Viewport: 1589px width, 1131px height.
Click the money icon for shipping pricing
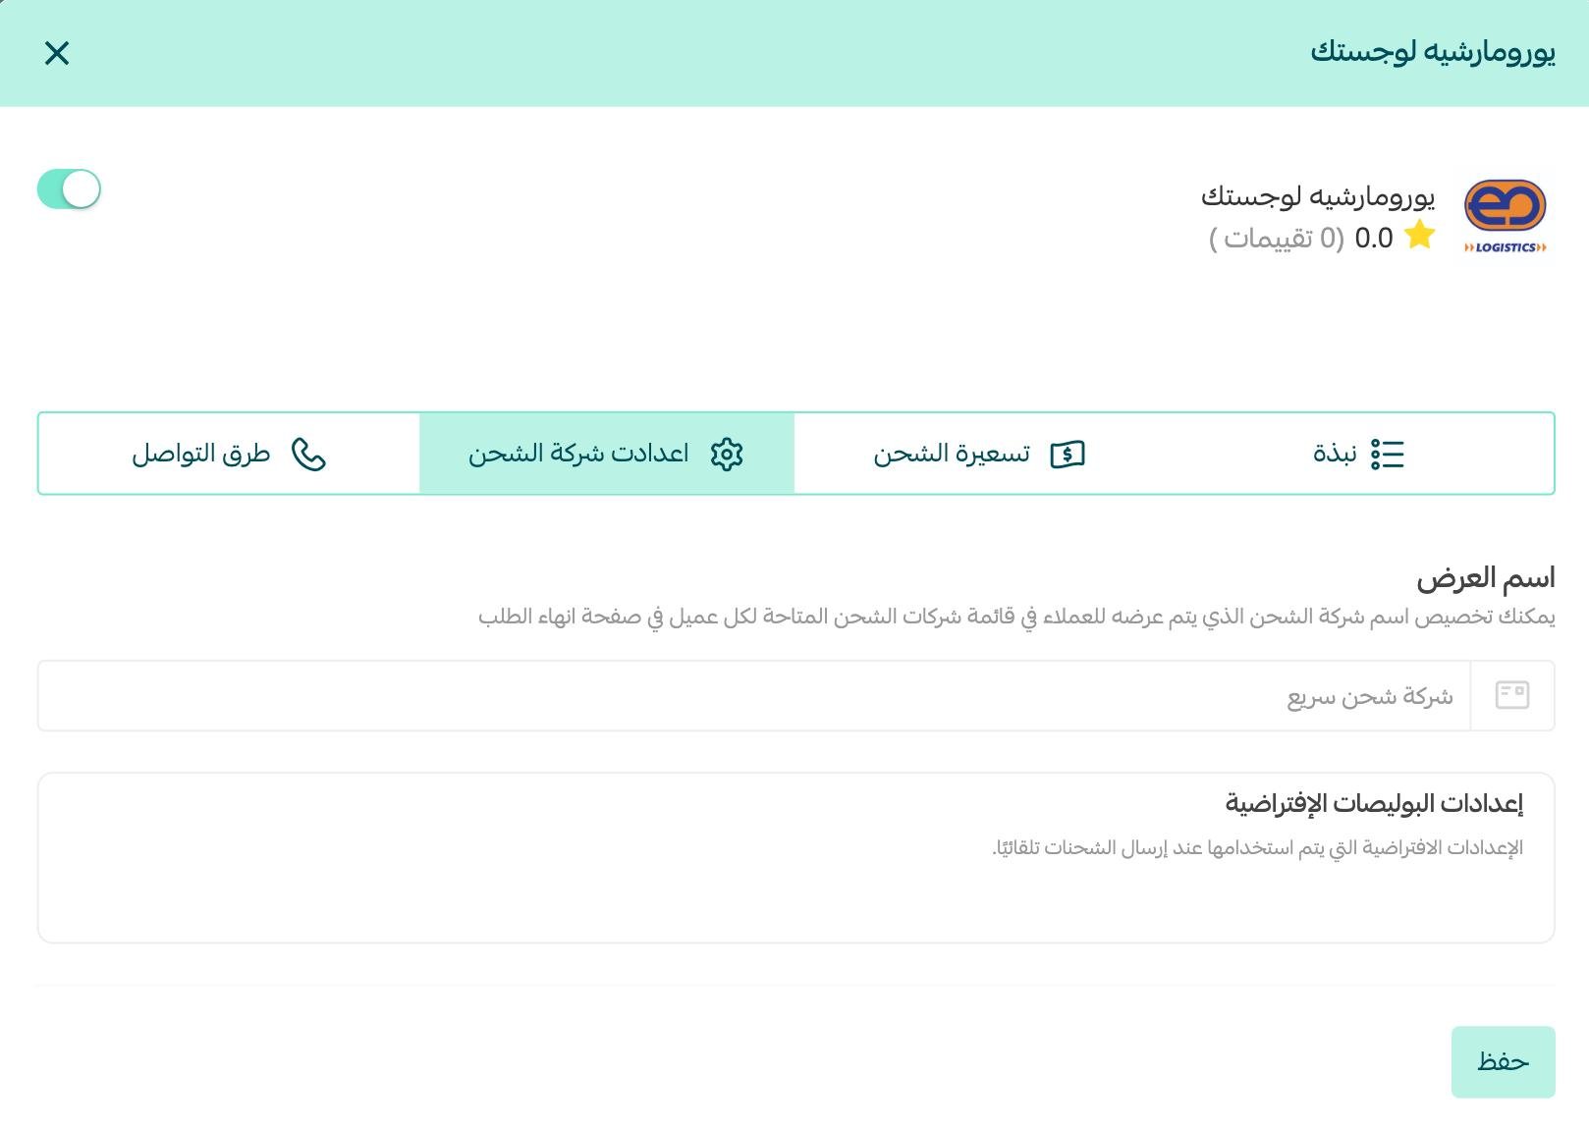coord(1068,455)
